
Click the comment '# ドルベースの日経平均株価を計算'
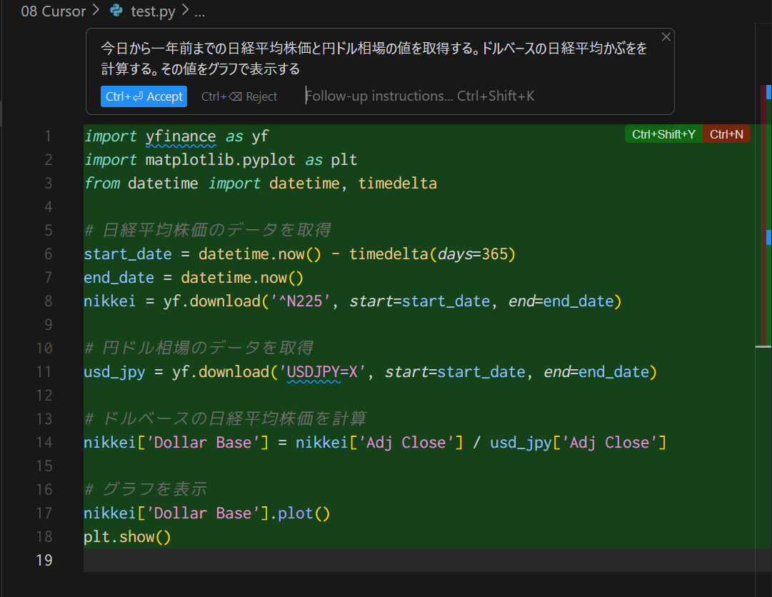pyautogui.click(x=224, y=419)
